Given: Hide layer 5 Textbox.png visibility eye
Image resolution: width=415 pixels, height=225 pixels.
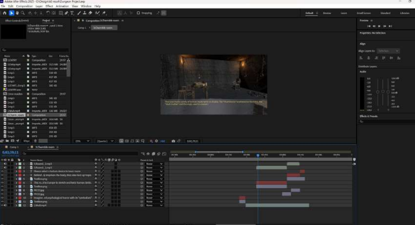Looking at the screenshot, I should tap(2, 179).
